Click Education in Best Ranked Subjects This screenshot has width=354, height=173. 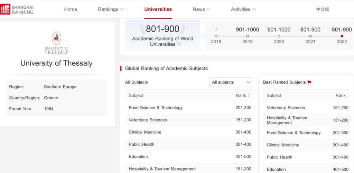(276, 170)
